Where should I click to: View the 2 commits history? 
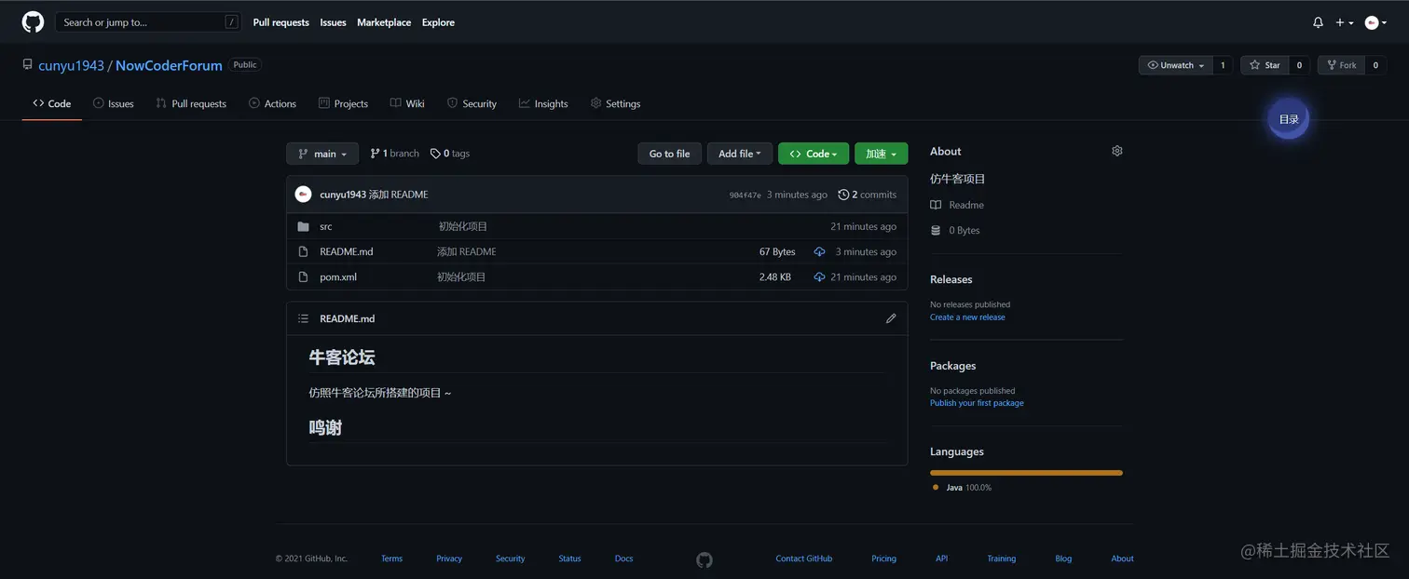coord(868,195)
